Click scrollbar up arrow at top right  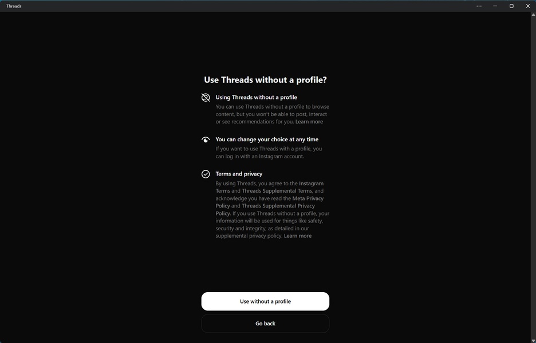[x=533, y=15]
